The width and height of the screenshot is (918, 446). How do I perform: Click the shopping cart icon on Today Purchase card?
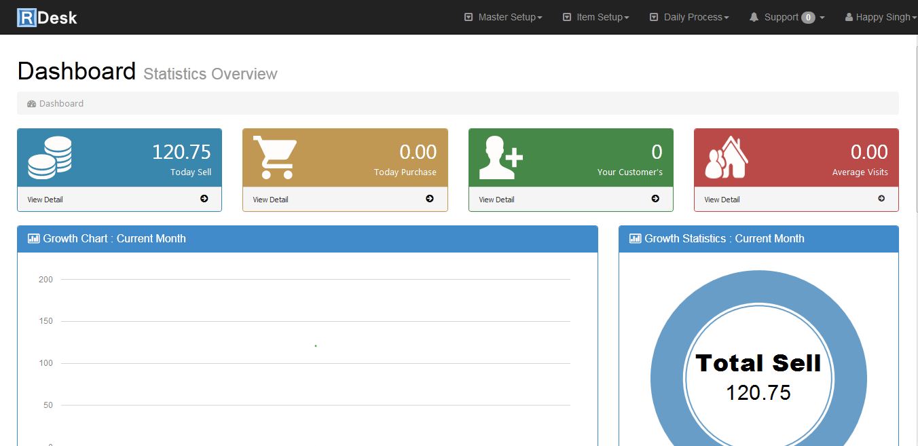[x=275, y=157]
